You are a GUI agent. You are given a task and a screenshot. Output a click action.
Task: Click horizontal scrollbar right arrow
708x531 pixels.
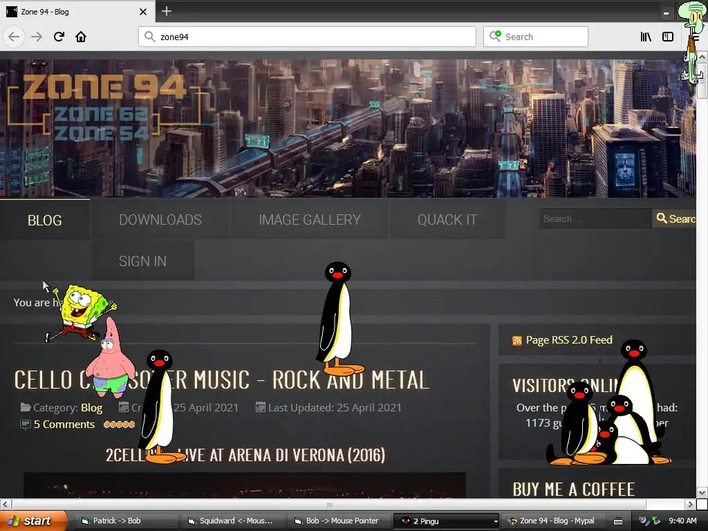point(690,504)
